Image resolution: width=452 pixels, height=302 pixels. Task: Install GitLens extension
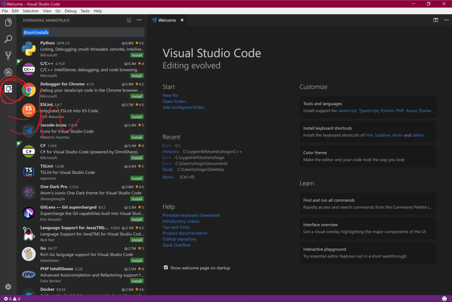[137, 219]
